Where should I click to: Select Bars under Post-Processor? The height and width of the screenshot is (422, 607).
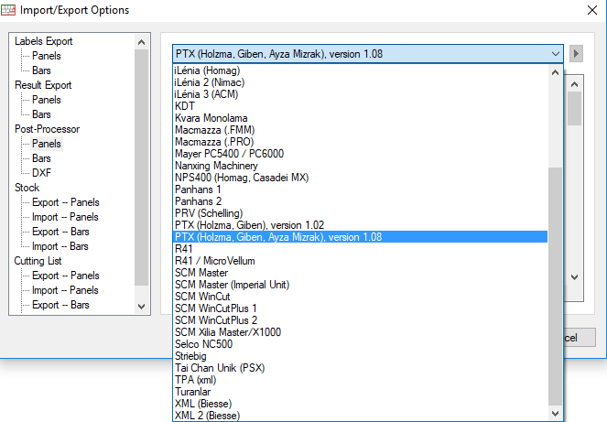41,158
